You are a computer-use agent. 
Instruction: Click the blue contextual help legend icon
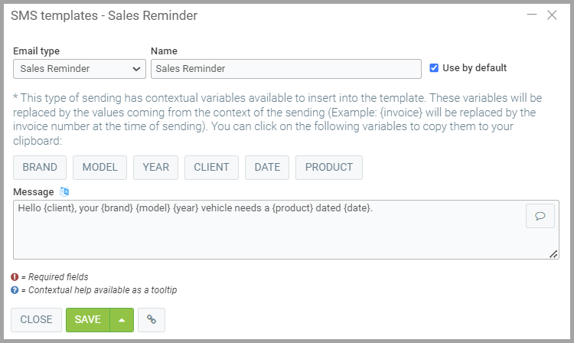[x=15, y=289]
